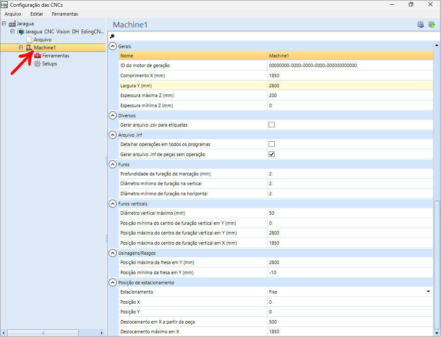Click the Jaragua factory icon in tree
441x337 pixels.
tap(12, 24)
